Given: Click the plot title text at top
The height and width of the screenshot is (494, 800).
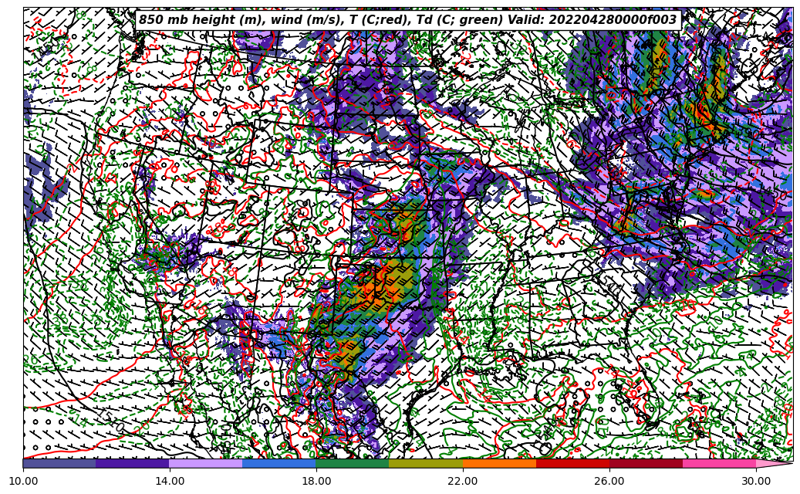Looking at the screenshot, I should tap(407, 20).
